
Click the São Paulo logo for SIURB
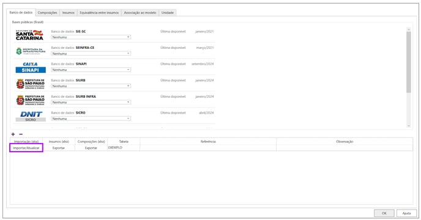[x=31, y=84]
